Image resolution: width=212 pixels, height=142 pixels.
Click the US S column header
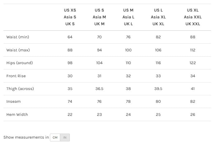coord(99,17)
